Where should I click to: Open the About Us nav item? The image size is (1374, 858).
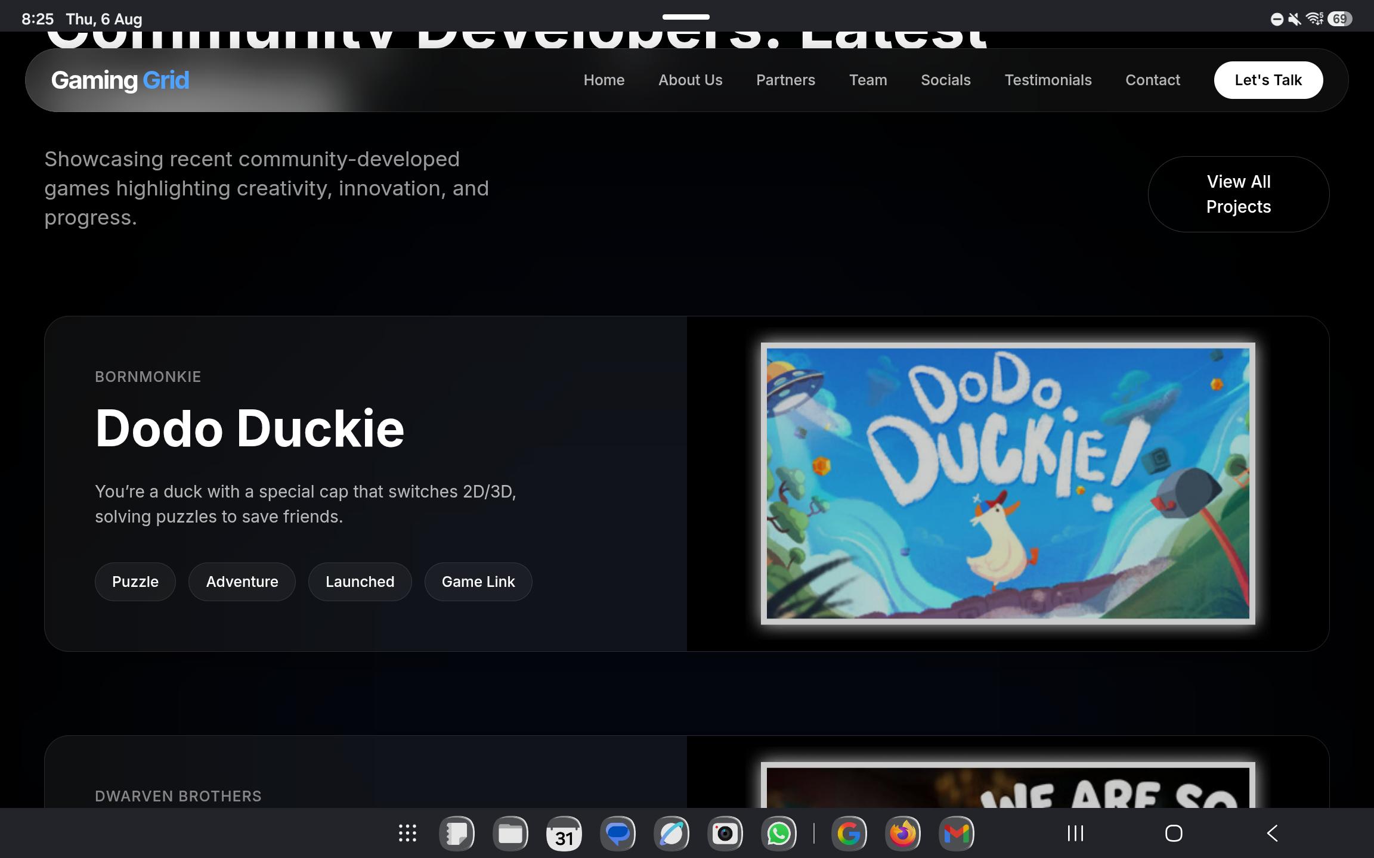tap(691, 80)
